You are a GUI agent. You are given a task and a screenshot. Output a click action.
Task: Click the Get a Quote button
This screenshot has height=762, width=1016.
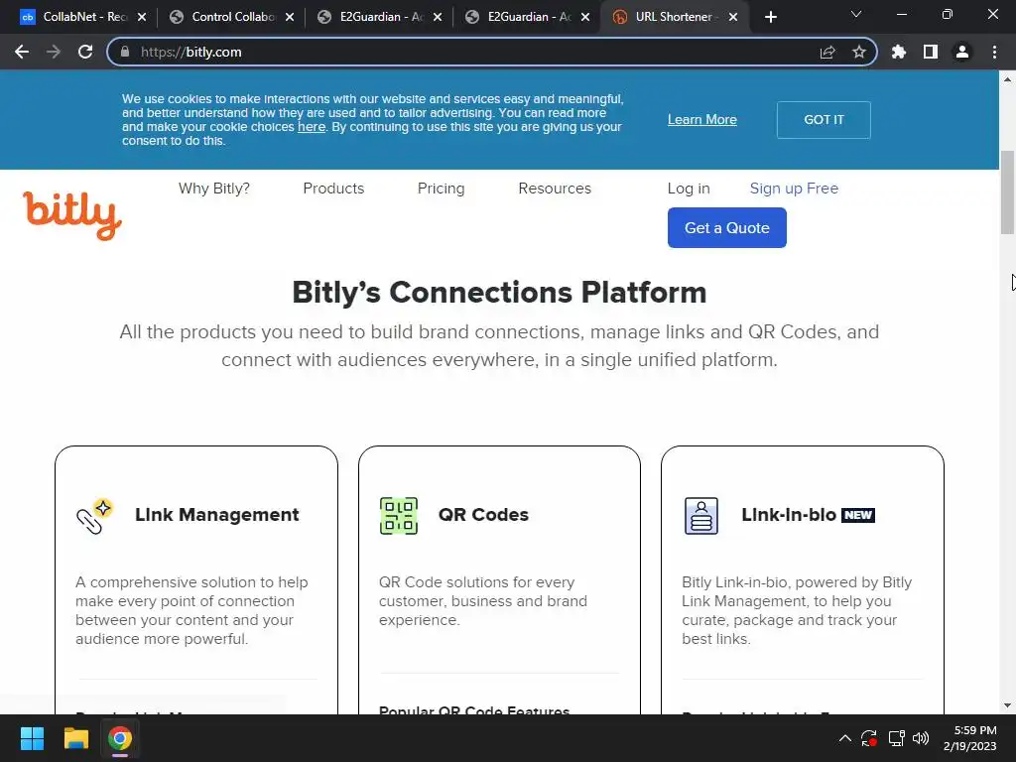(727, 227)
